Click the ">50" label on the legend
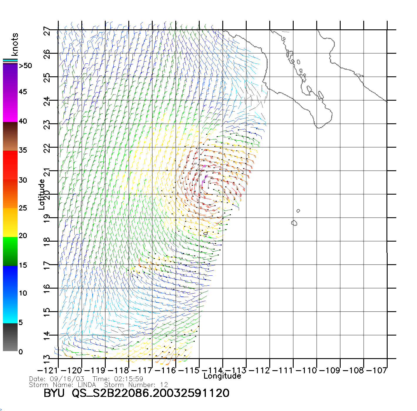417x411 pixels. (x=25, y=66)
